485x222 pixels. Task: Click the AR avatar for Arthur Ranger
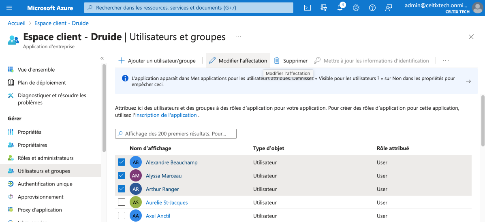tap(135, 189)
